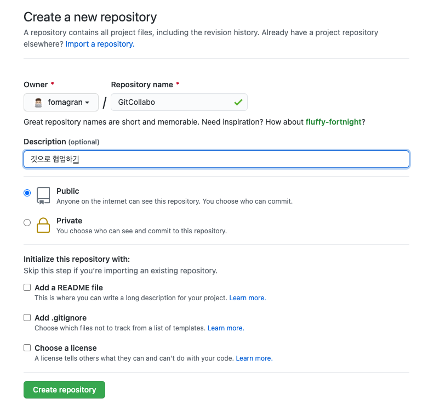This screenshot has height=410, width=434.
Task: Click the Owner field label
Action: [x=36, y=85]
